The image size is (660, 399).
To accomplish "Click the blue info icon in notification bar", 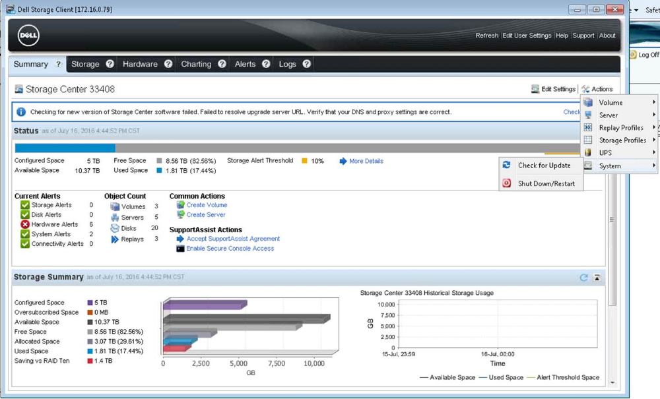I will pos(20,112).
